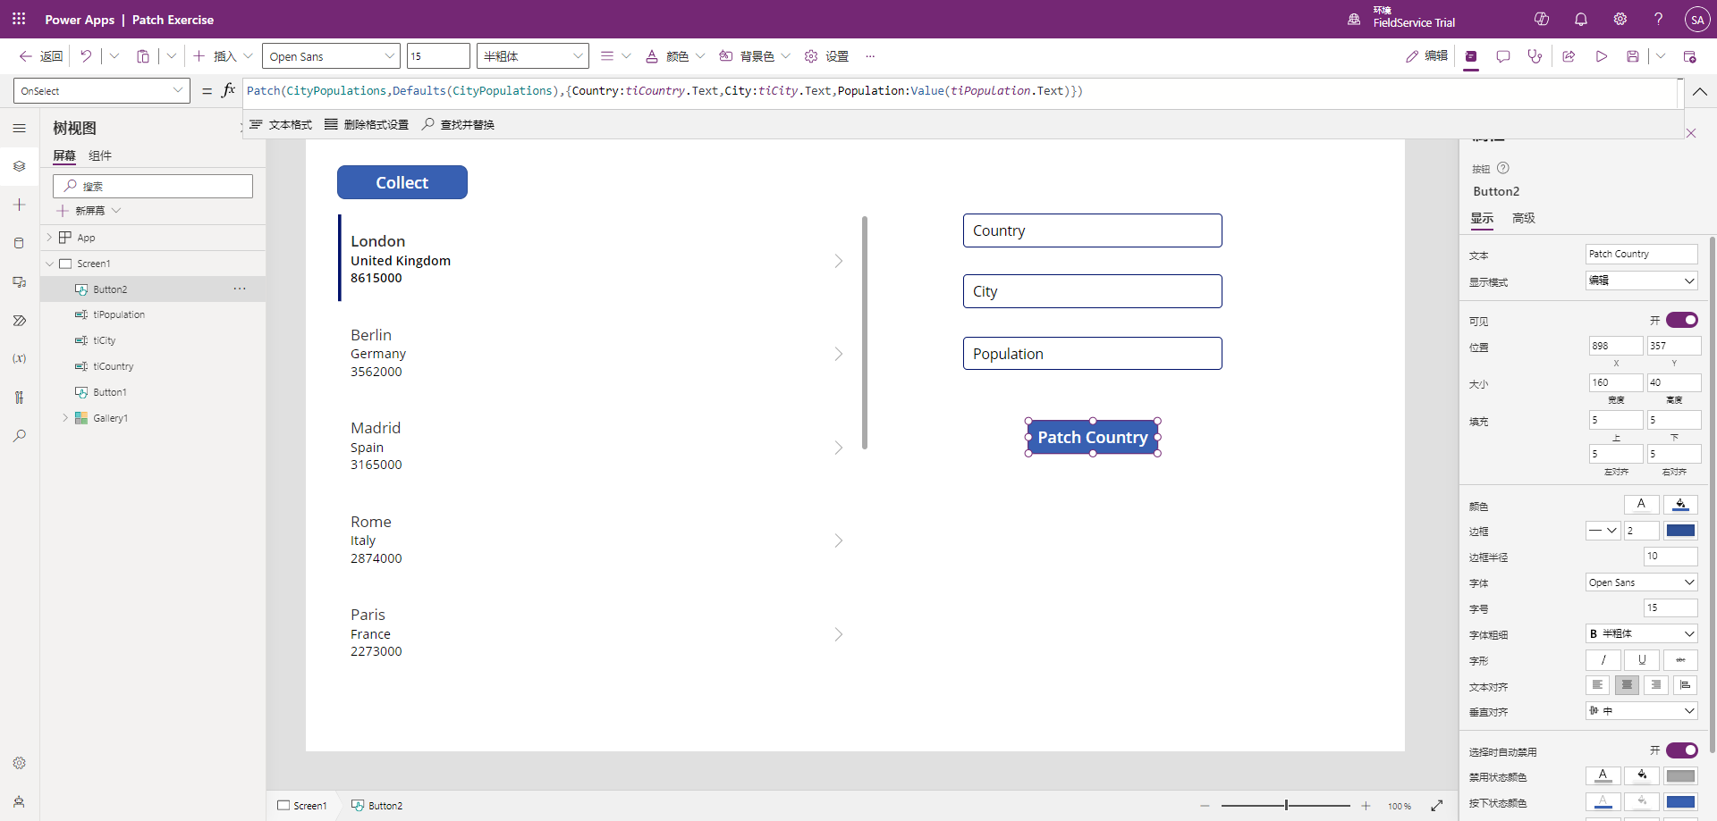This screenshot has height=821, width=1717.
Task: Open the Data cylinder icon in the sidebar
Action: pyautogui.click(x=19, y=243)
